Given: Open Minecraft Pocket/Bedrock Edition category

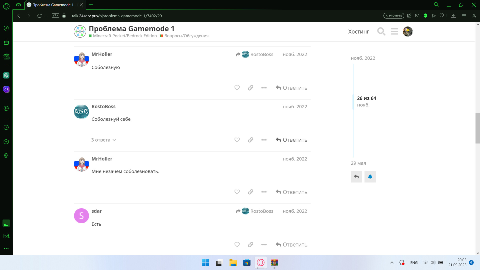Looking at the screenshot, I should (x=125, y=36).
